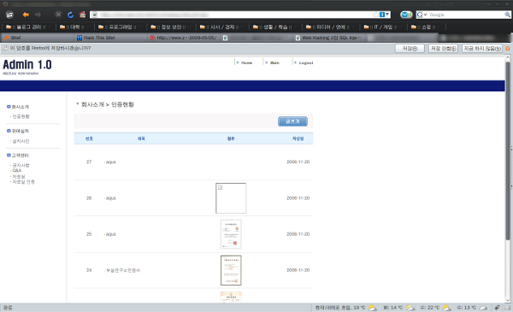Click the current weather 19°C status icon
The height and width of the screenshot is (312, 513).
click(x=373, y=308)
